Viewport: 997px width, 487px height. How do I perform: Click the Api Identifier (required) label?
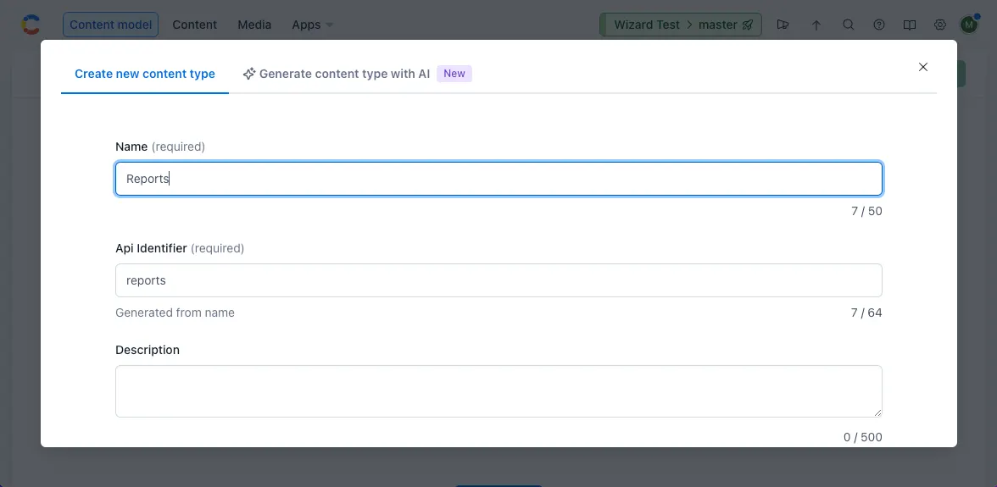point(180,248)
